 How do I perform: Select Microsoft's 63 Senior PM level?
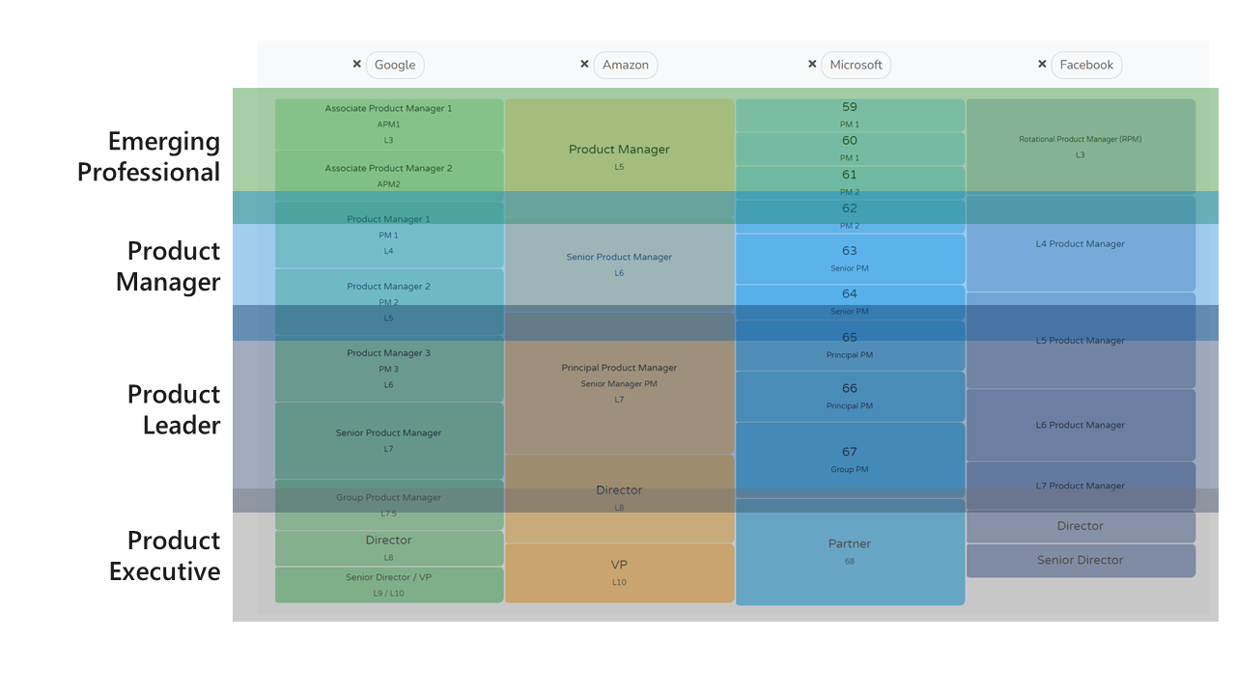tap(850, 259)
